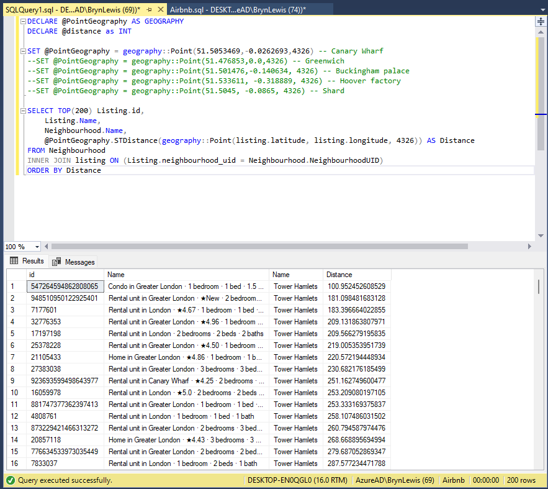Open the Messages tab
The height and width of the screenshot is (489, 548).
click(x=79, y=262)
